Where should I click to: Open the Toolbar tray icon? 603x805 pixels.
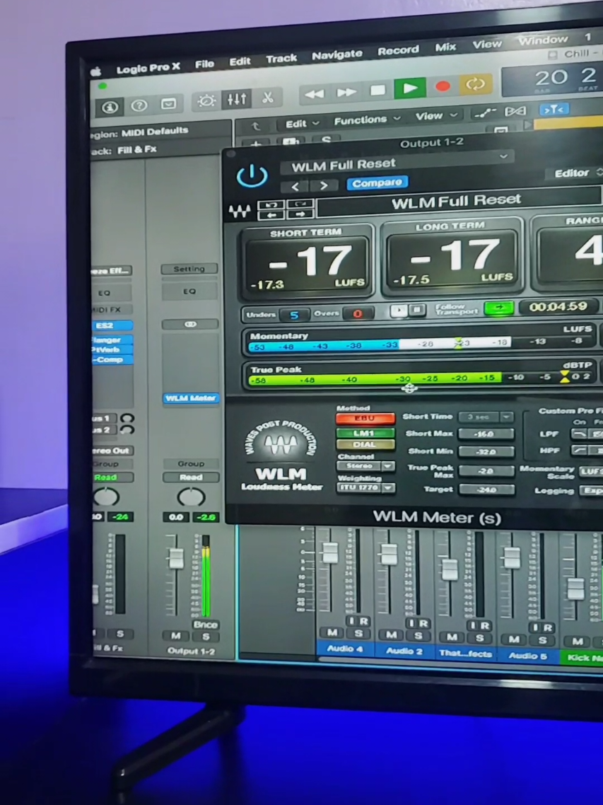[168, 104]
